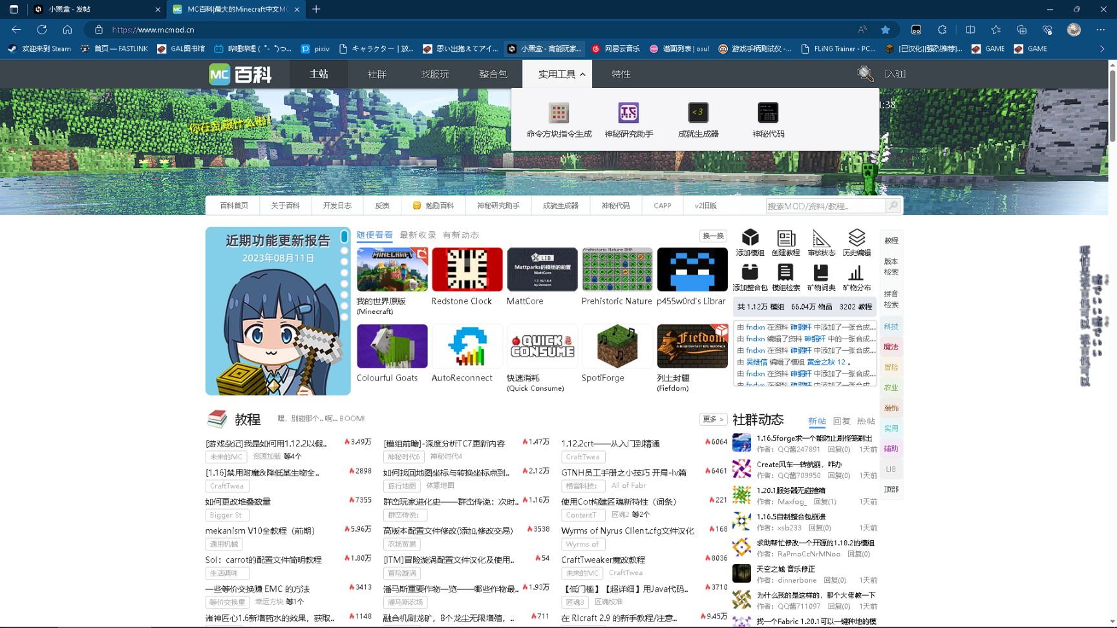Open the Redstone Clock mod thumbnail
The width and height of the screenshot is (1117, 628).
(467, 269)
